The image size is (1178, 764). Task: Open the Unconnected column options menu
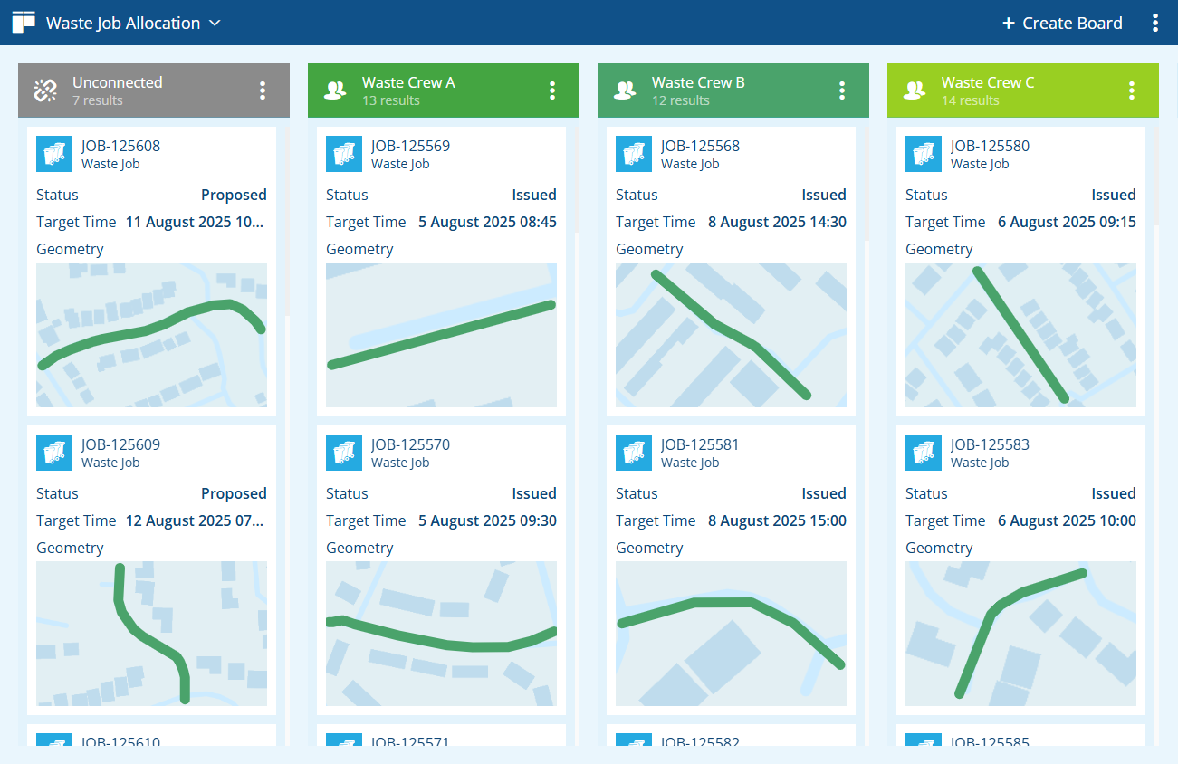pos(263,91)
